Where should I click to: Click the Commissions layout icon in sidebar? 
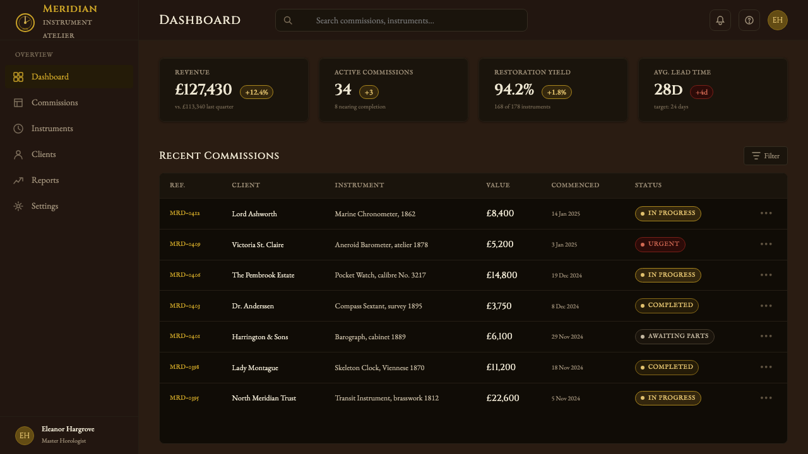coord(18,103)
